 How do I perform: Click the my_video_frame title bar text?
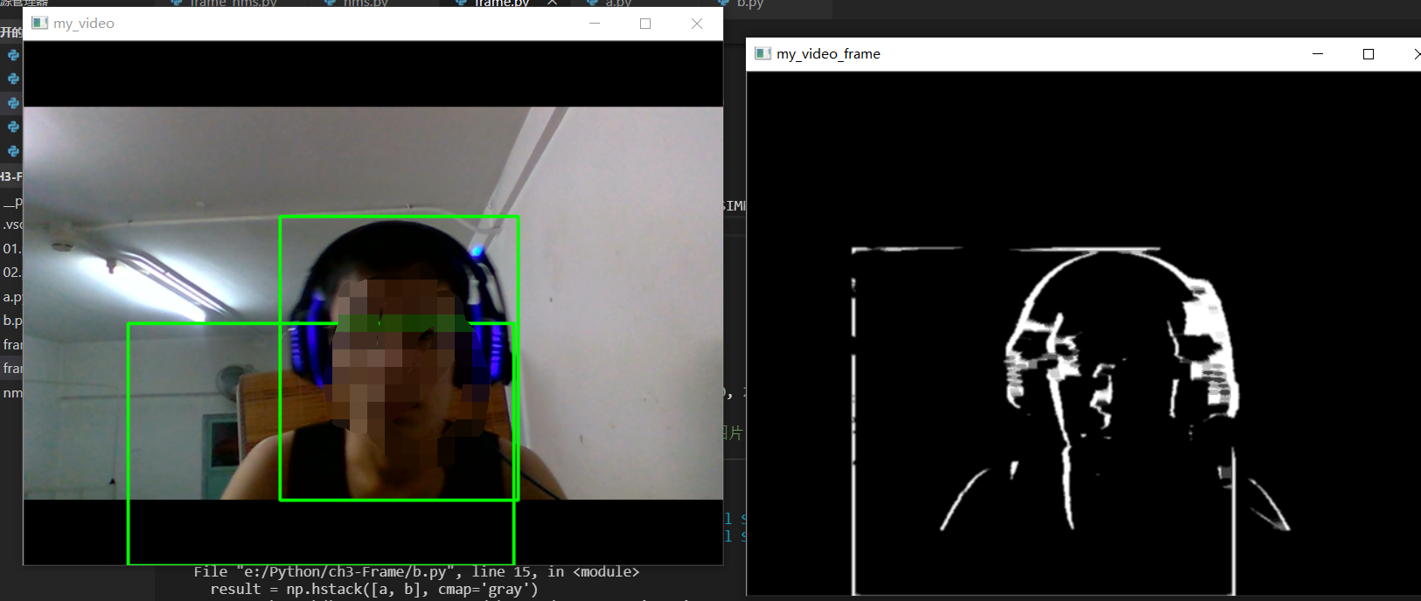828,54
